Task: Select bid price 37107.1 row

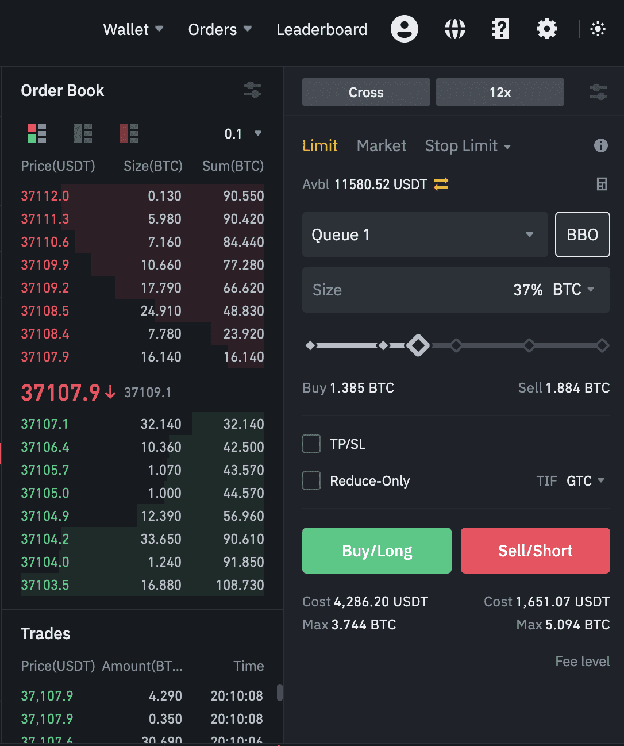Action: coord(142,424)
